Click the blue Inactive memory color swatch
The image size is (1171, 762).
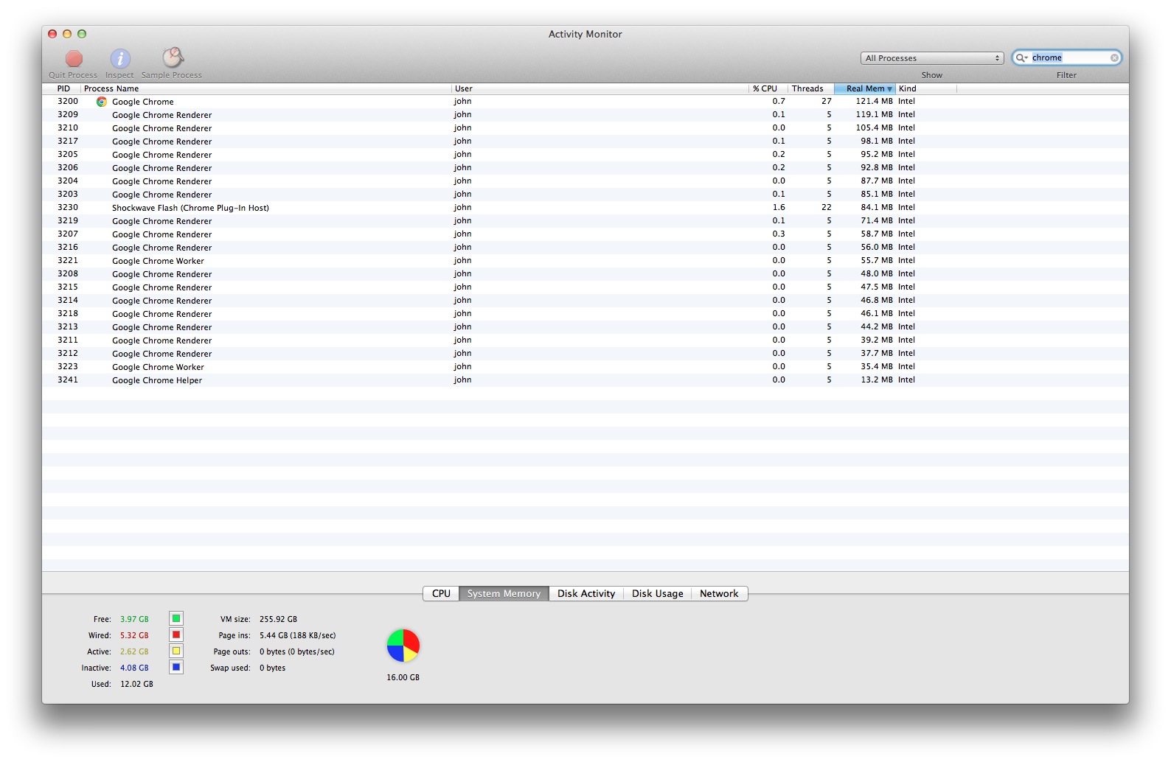(176, 667)
